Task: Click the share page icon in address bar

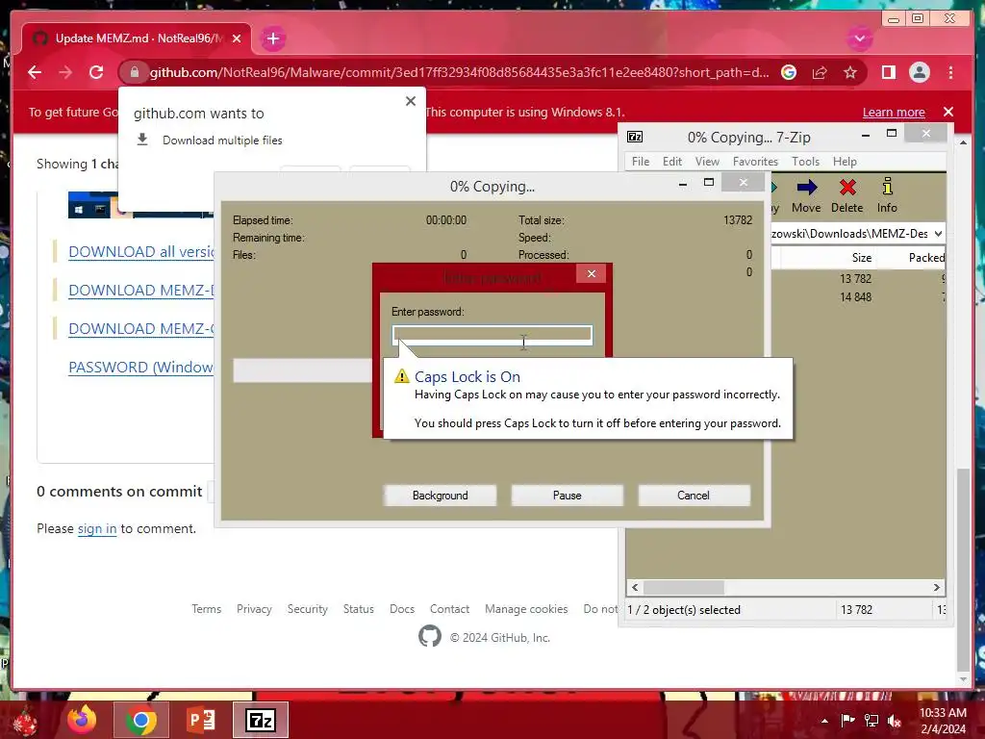Action: 820,72
